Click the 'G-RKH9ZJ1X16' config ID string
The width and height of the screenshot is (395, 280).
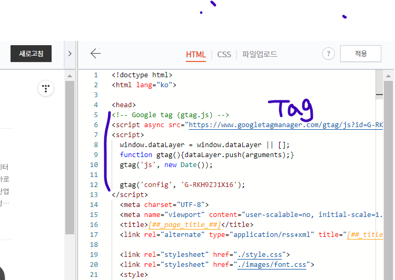[x=209, y=185]
